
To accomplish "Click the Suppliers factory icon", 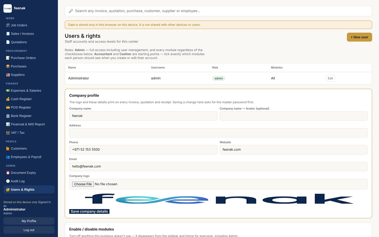I will coord(8,75).
